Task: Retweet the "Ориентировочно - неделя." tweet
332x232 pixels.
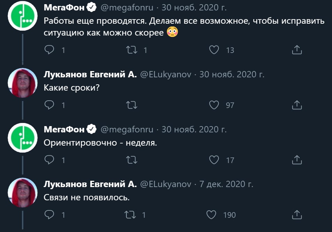Action: coord(132,160)
